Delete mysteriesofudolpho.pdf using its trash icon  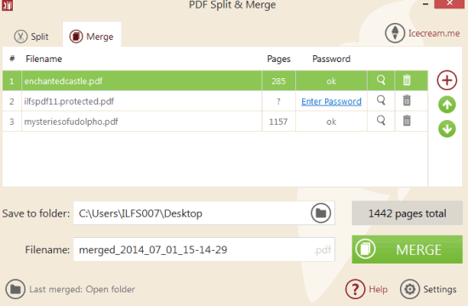(407, 121)
